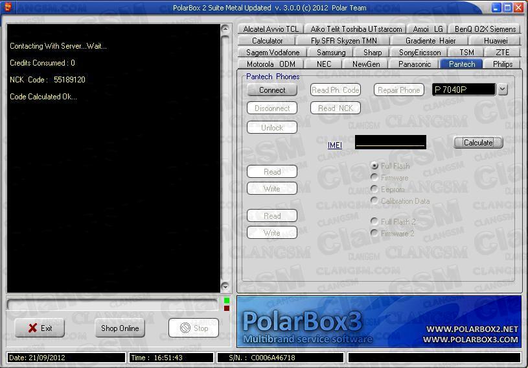This screenshot has height=368, width=528.
Task: Switch to the Calculator tab
Action: point(267,41)
